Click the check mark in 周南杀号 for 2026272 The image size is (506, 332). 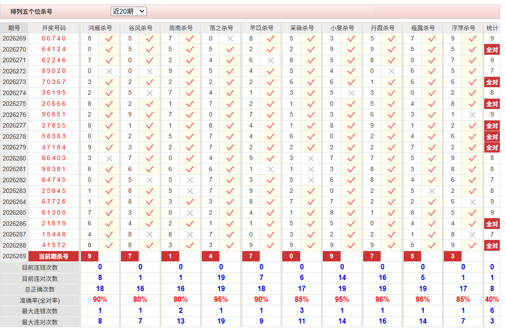pos(190,71)
